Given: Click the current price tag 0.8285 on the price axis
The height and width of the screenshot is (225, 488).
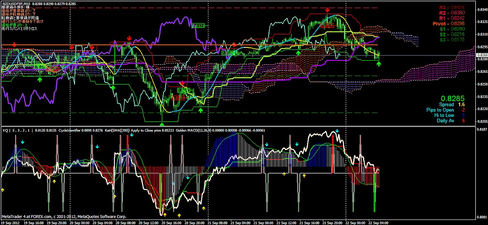Looking at the screenshot, I should [482, 55].
